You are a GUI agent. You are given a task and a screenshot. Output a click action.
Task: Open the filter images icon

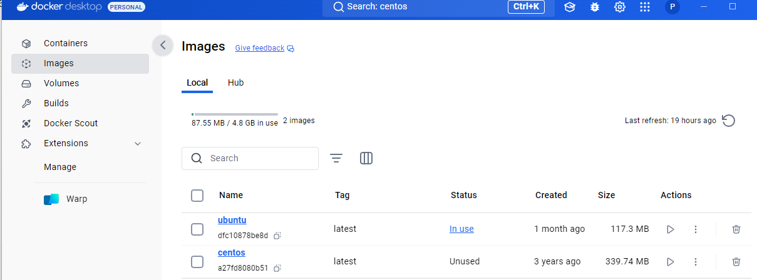(x=336, y=158)
